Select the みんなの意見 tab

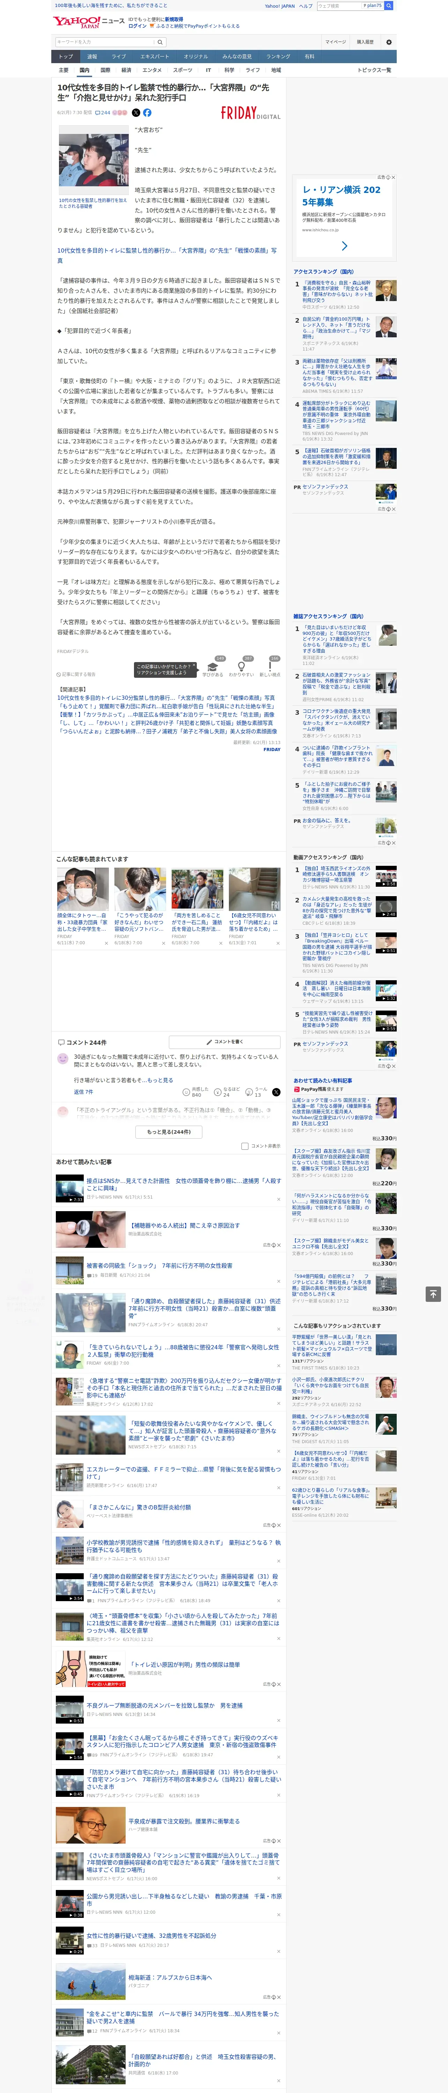click(x=237, y=56)
